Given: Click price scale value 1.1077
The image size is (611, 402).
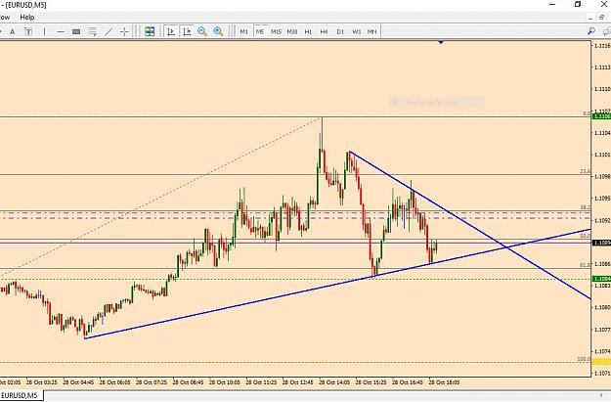Looking at the screenshot, I should click(x=602, y=330).
